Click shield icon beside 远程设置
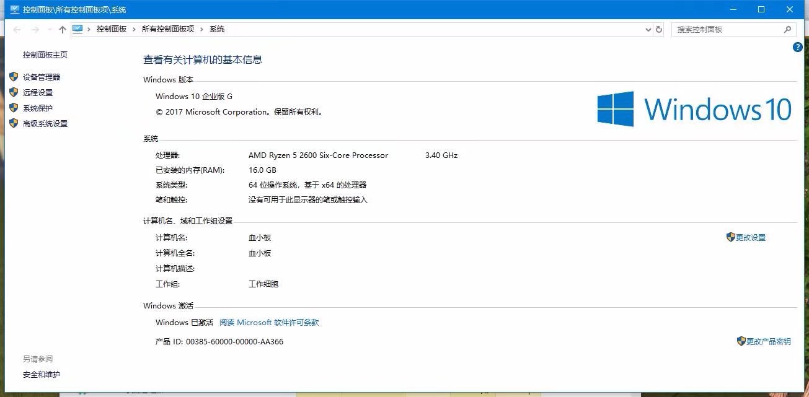 coord(14,92)
